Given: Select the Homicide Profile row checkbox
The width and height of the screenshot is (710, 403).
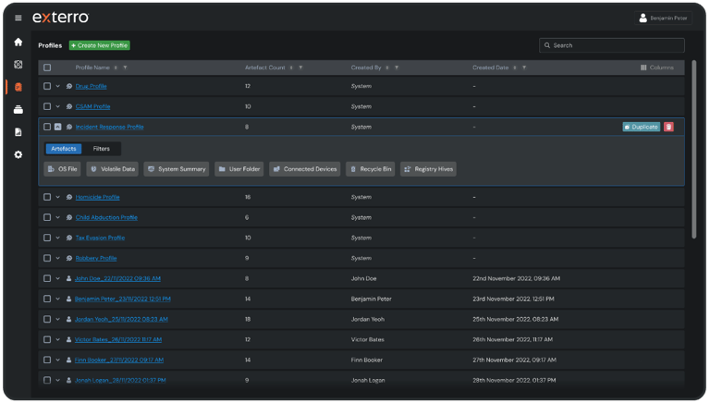Looking at the screenshot, I should point(47,197).
